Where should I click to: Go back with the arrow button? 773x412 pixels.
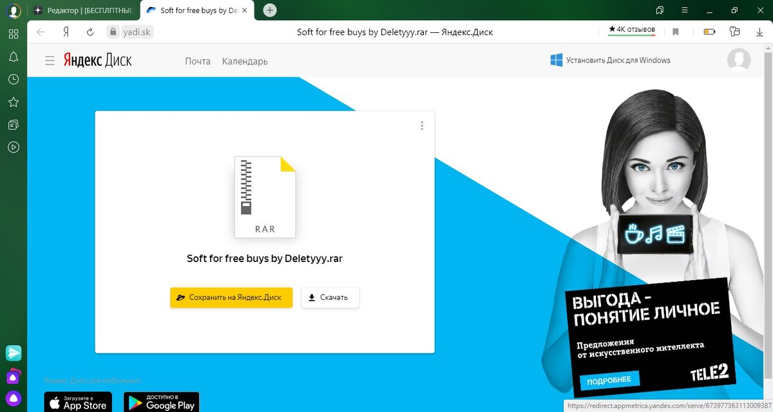click(x=41, y=32)
